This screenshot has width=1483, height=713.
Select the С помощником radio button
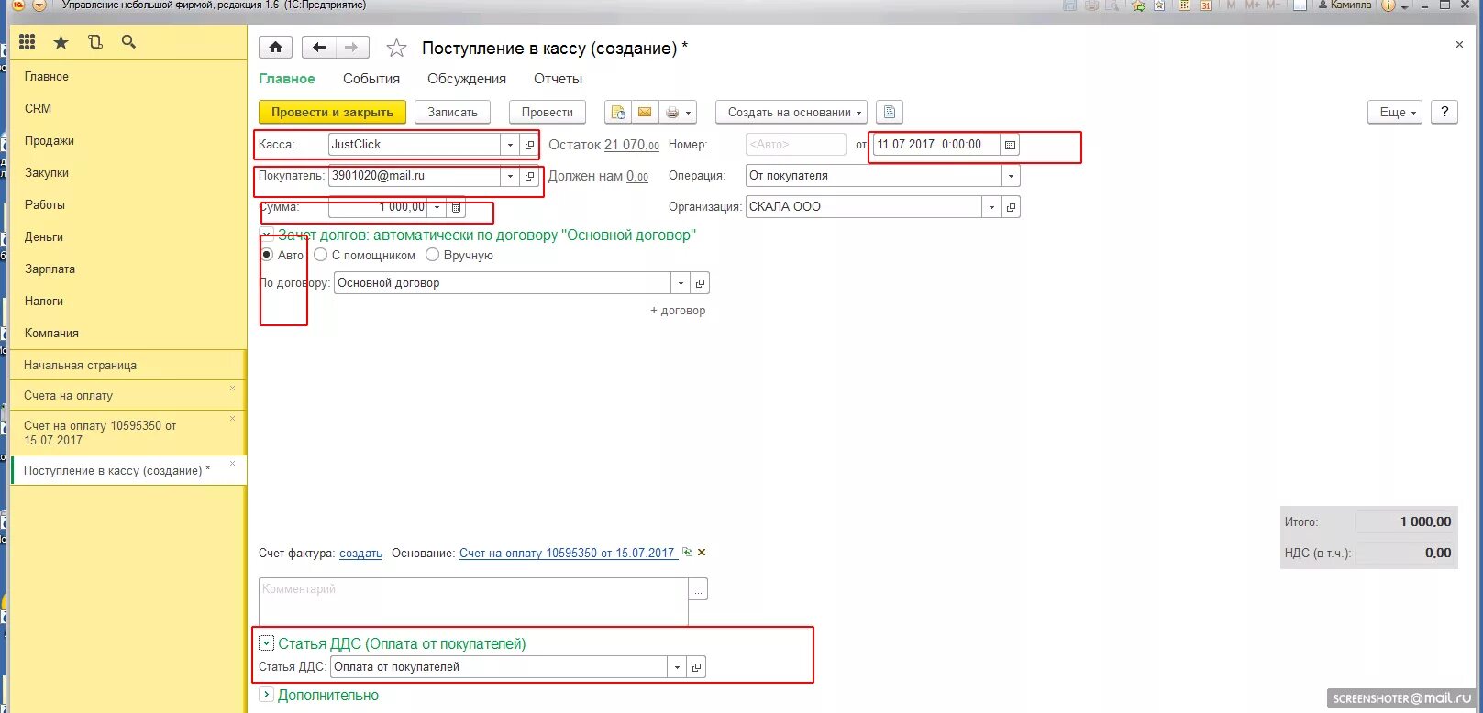coord(320,255)
